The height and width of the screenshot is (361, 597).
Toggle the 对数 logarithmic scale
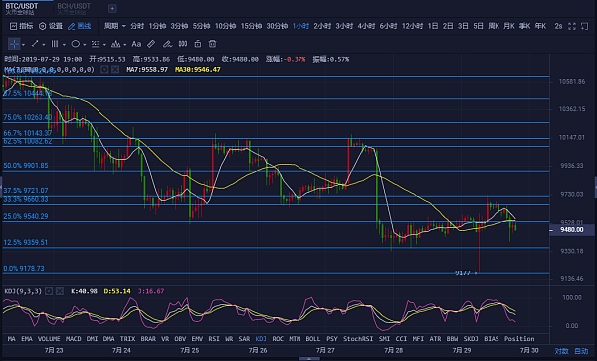[x=561, y=351]
